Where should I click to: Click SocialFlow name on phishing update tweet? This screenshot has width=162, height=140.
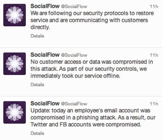tap(45, 103)
